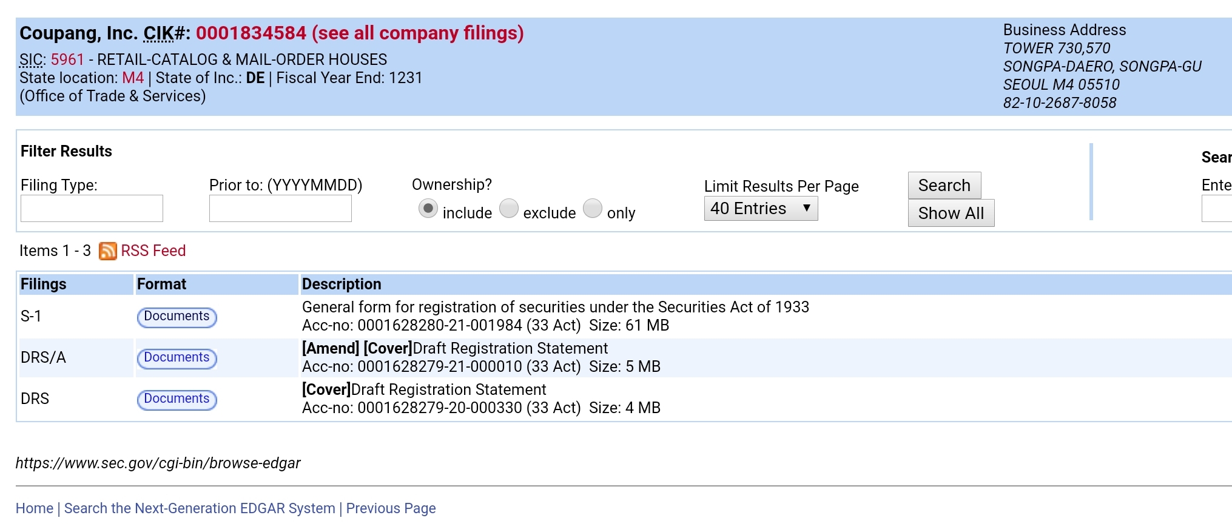Screen dimensions: 1232x532
Task: Open the RSS Feed orange icon
Action: (108, 251)
